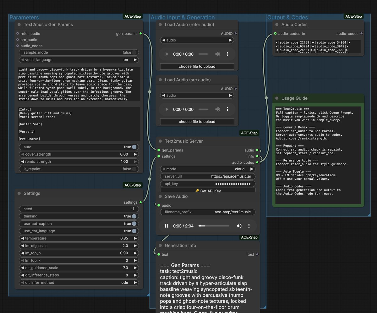Increase cover_strength with right arrow
This screenshot has height=313, width=377.
coord(135,154)
